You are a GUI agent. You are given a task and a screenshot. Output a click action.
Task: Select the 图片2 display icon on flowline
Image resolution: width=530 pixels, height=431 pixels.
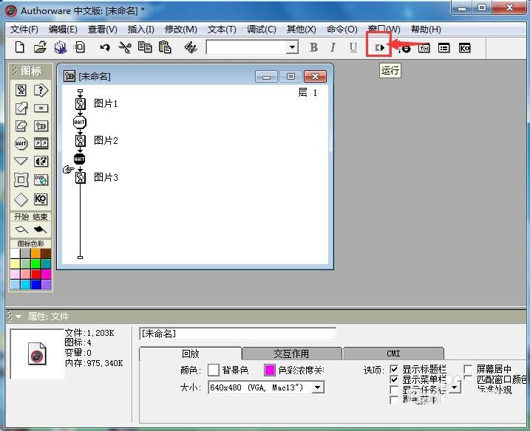pos(80,140)
